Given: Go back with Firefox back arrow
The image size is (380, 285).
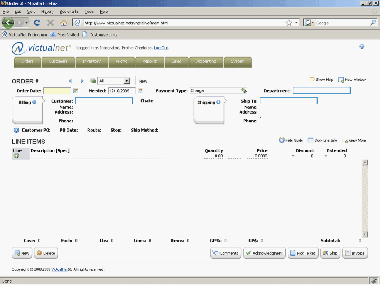Looking at the screenshot, I should point(8,23).
